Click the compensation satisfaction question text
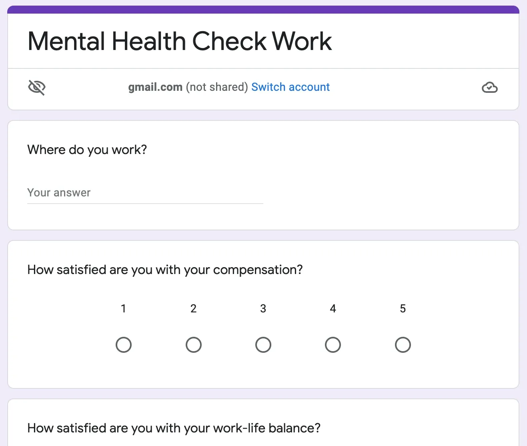The image size is (527, 446). 165,270
